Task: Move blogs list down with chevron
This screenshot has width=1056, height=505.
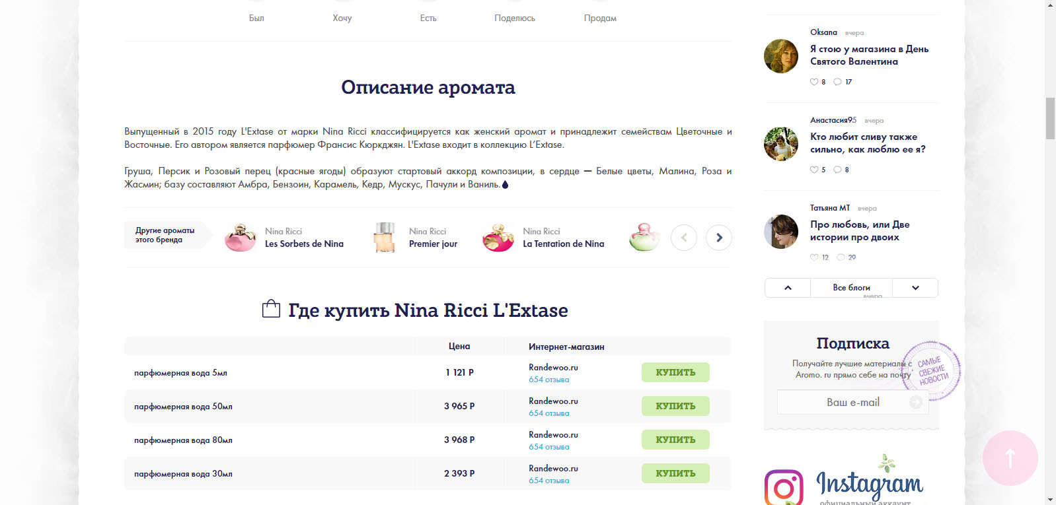Action: tap(915, 288)
